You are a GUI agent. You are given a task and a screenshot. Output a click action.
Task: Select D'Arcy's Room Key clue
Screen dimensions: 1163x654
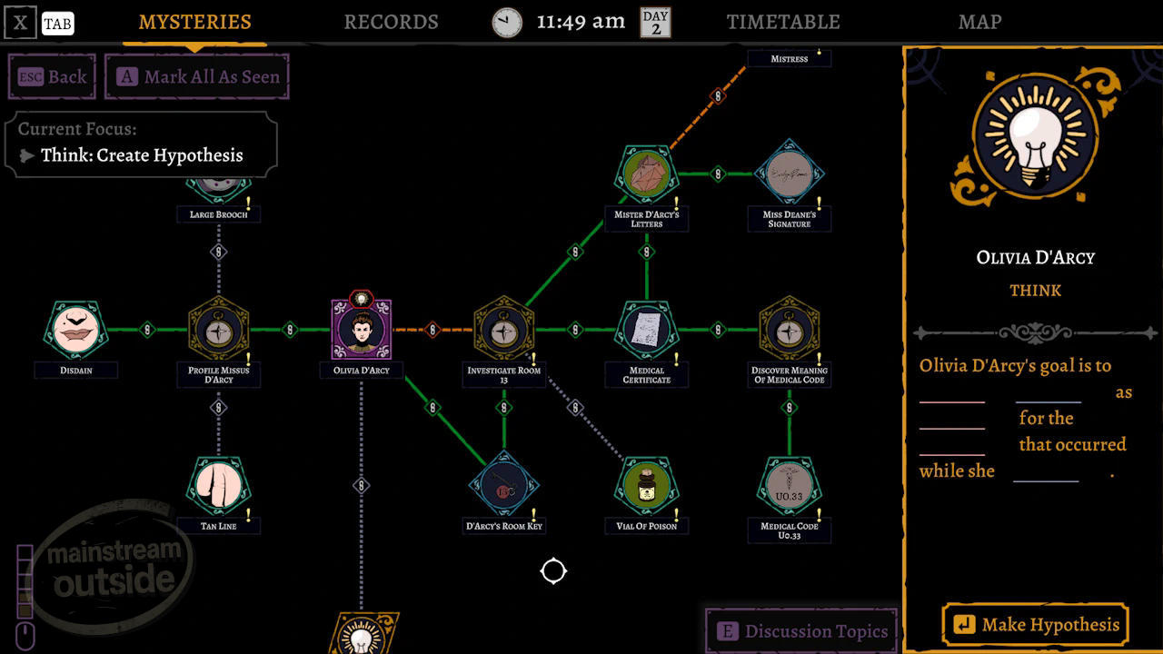(503, 487)
